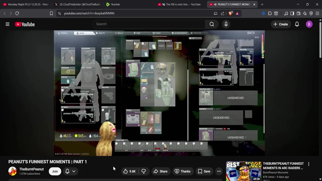View site information icon in address bar

[x=59, y=13]
